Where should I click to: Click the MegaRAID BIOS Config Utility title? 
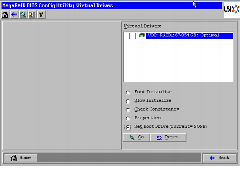58,6
